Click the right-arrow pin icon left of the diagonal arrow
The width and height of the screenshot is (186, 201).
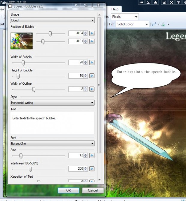[141, 2]
